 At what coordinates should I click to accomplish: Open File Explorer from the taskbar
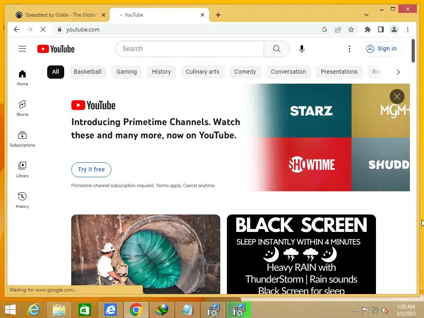pyautogui.click(x=59, y=310)
